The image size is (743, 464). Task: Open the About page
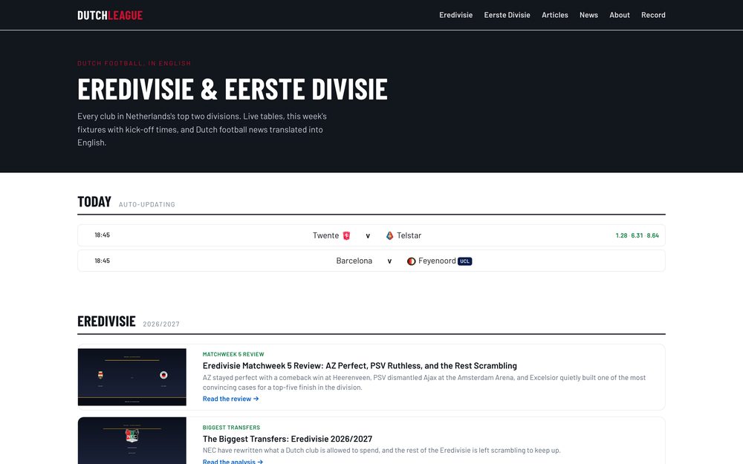pyautogui.click(x=620, y=15)
